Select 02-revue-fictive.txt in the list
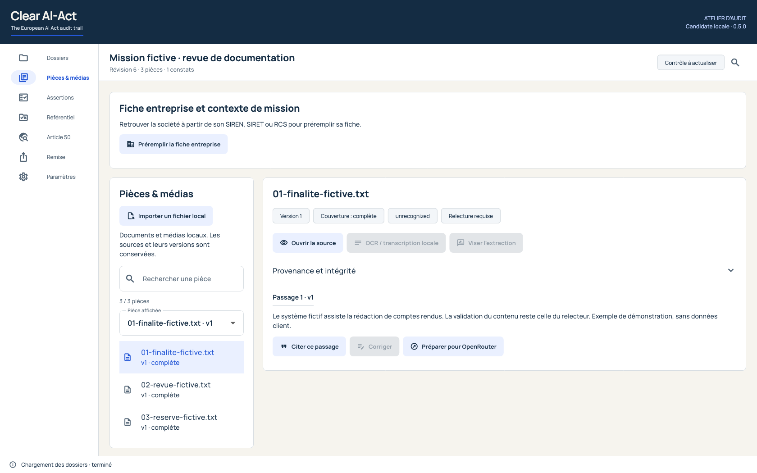Image resolution: width=757 pixels, height=473 pixels. 182,390
